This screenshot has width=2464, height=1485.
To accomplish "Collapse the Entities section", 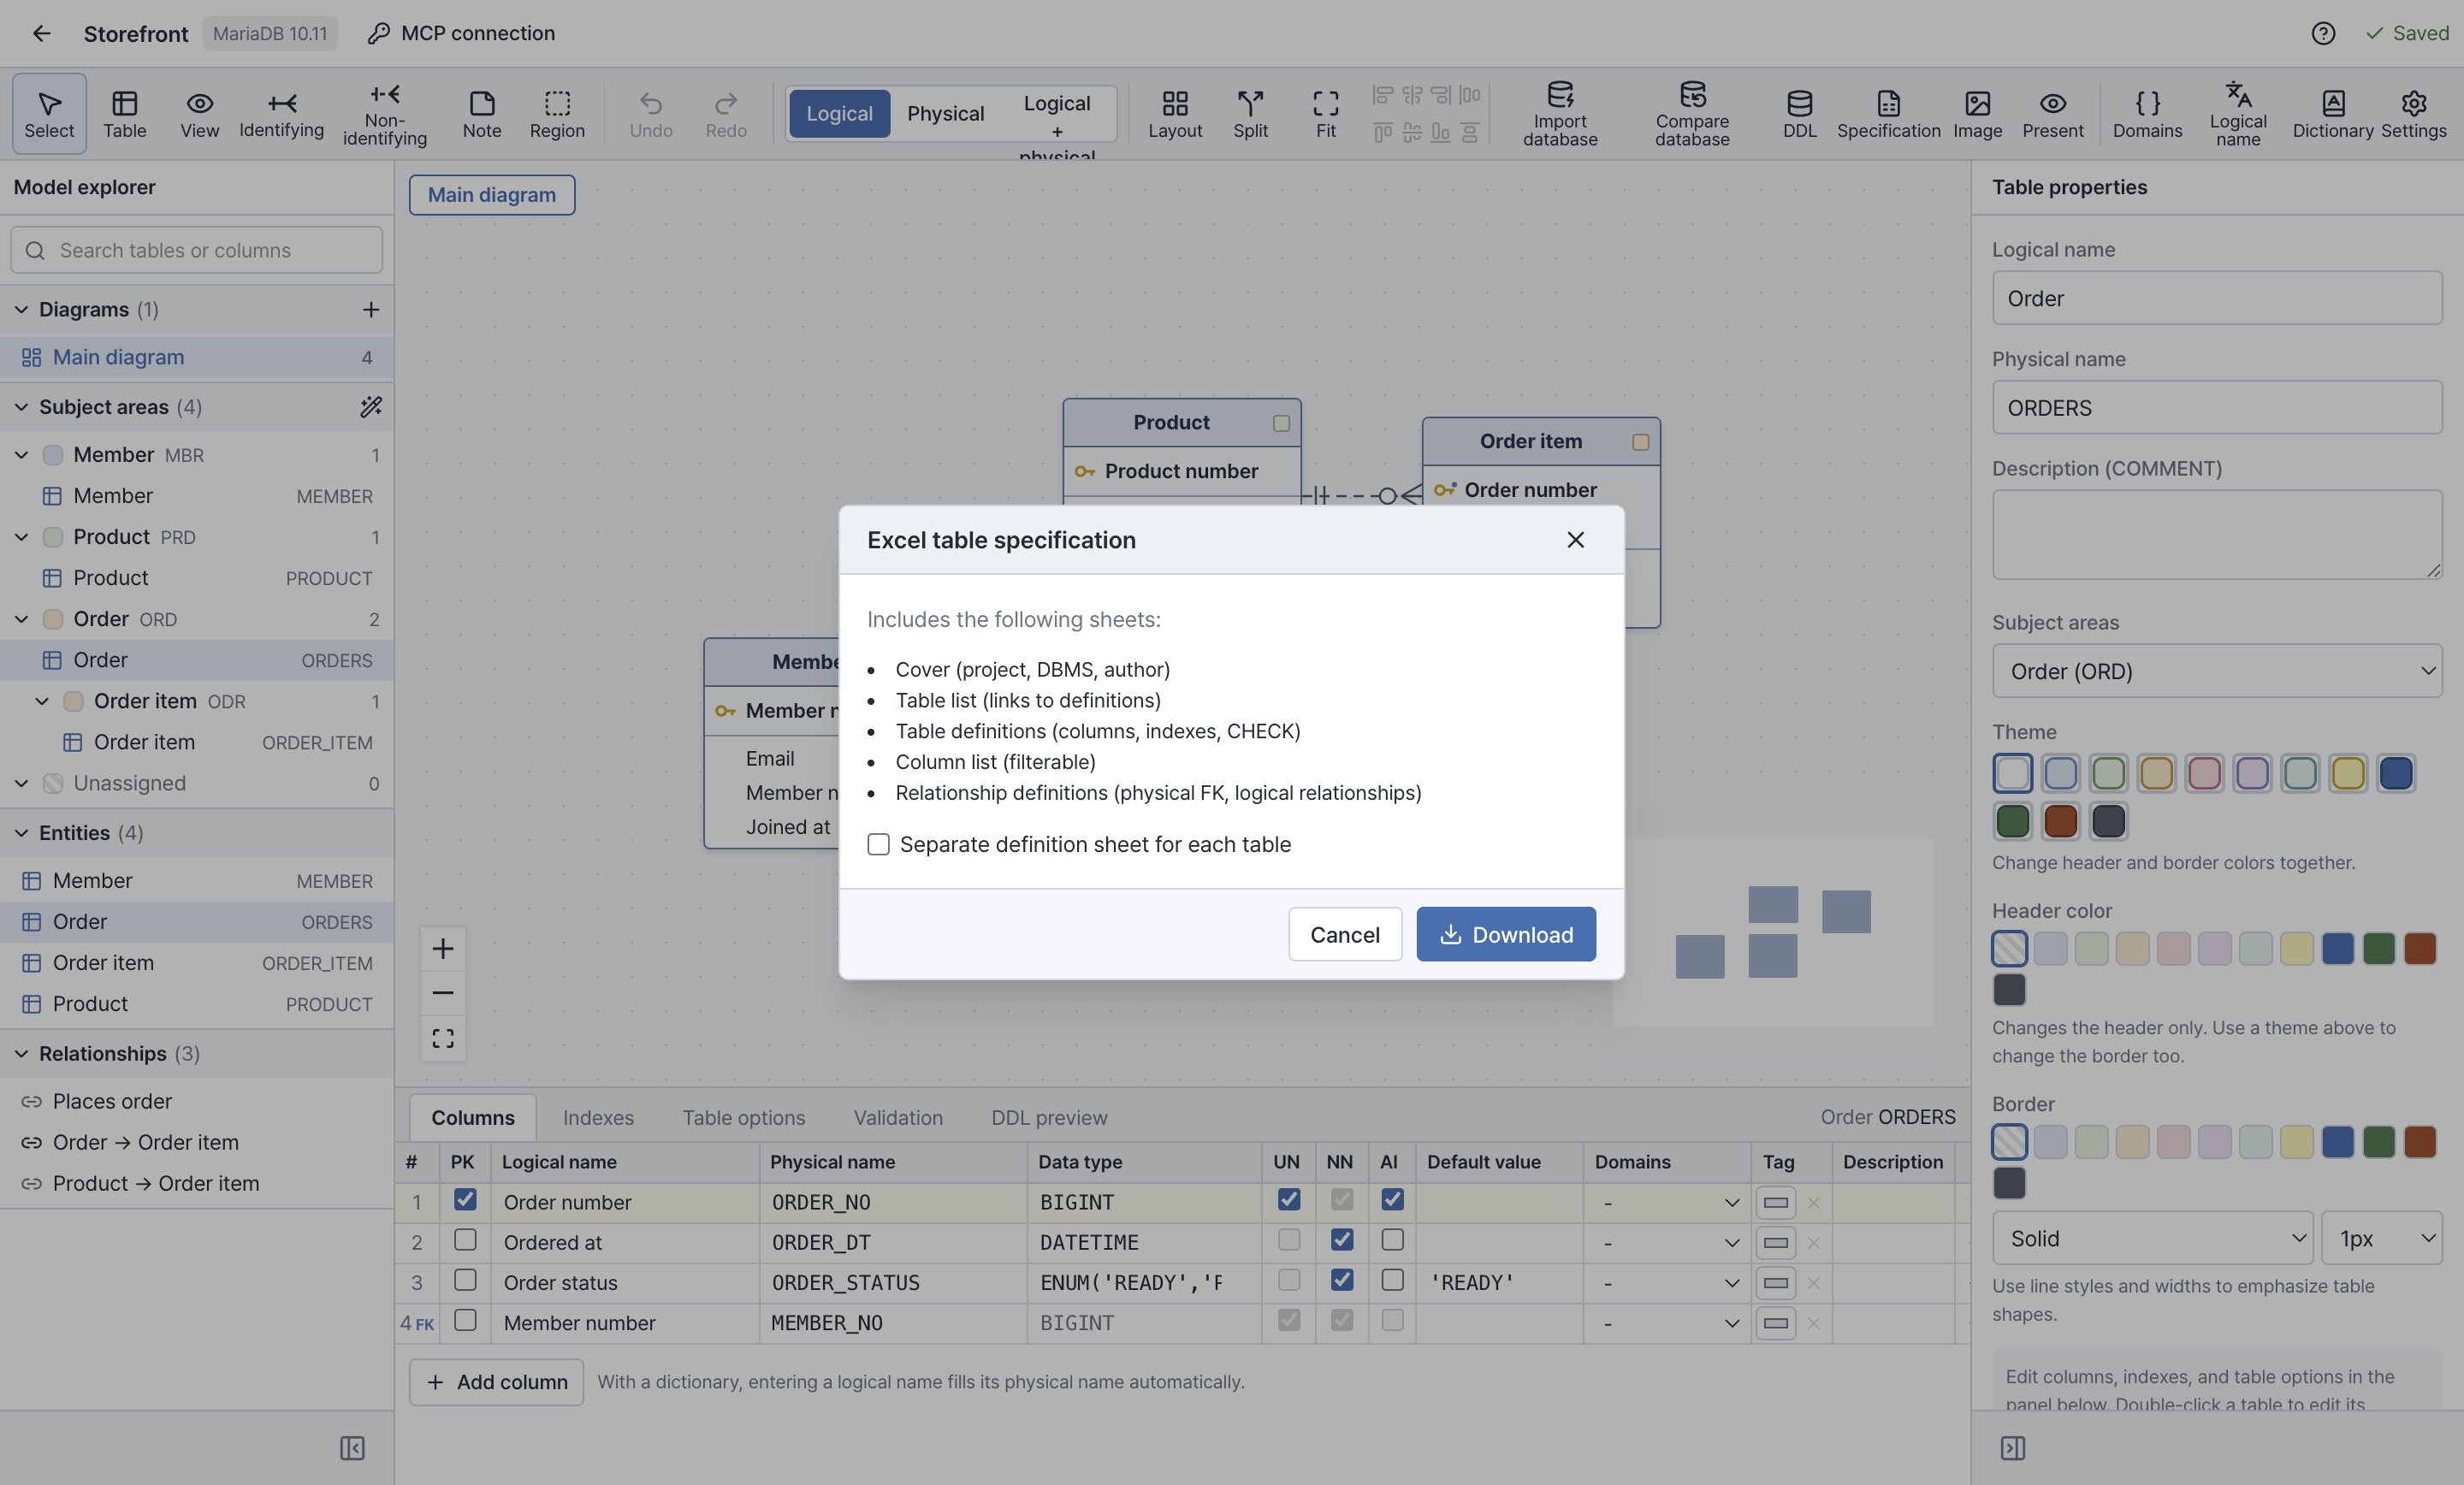I will click(x=21, y=832).
